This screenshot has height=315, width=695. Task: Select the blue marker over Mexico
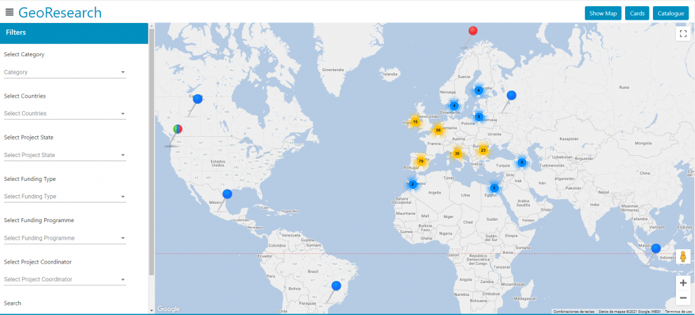point(227,194)
